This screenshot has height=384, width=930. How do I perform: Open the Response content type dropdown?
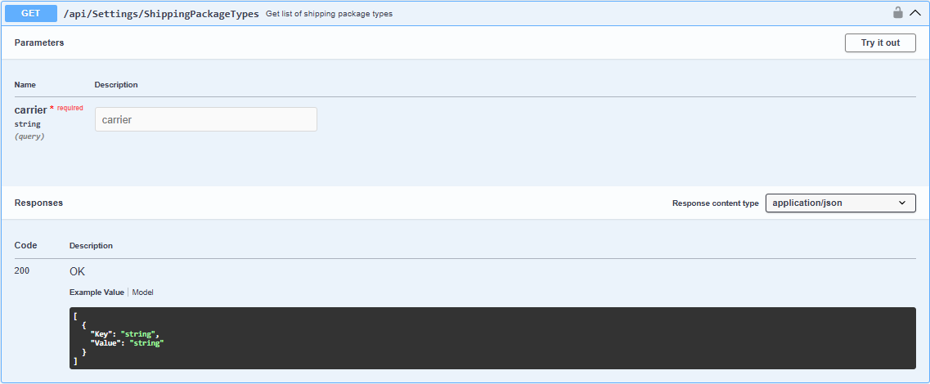click(840, 203)
